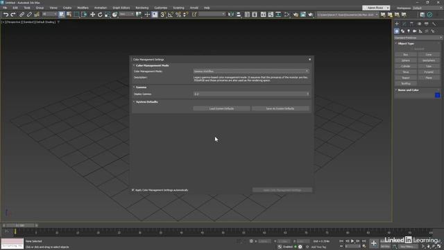The image size is (444, 250).
Task: Open the Arnold menu
Action: pos(194,8)
